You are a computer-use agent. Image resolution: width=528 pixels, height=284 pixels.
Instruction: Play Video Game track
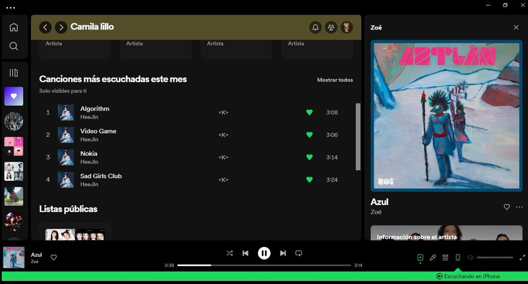pyautogui.click(x=98, y=131)
